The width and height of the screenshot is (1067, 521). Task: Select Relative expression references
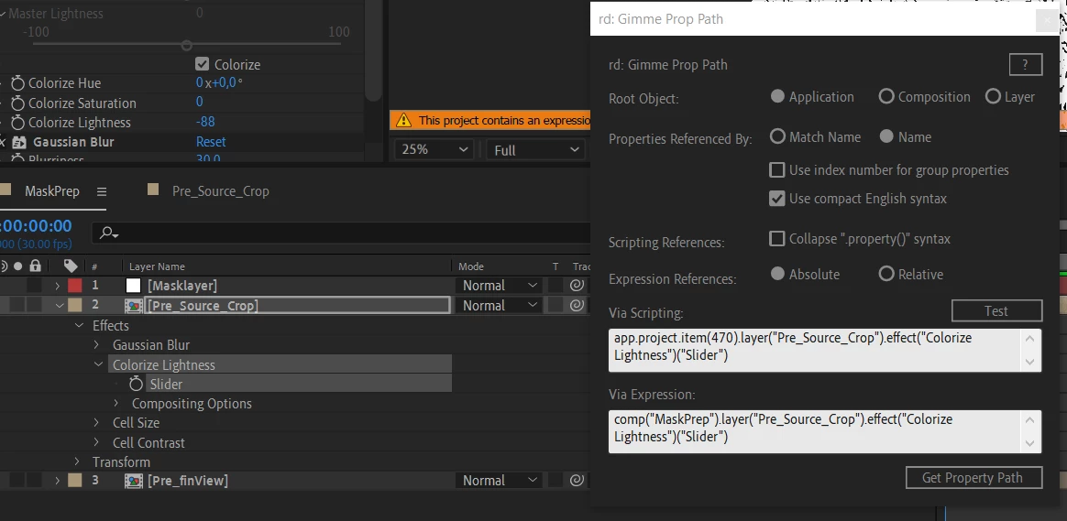(886, 274)
